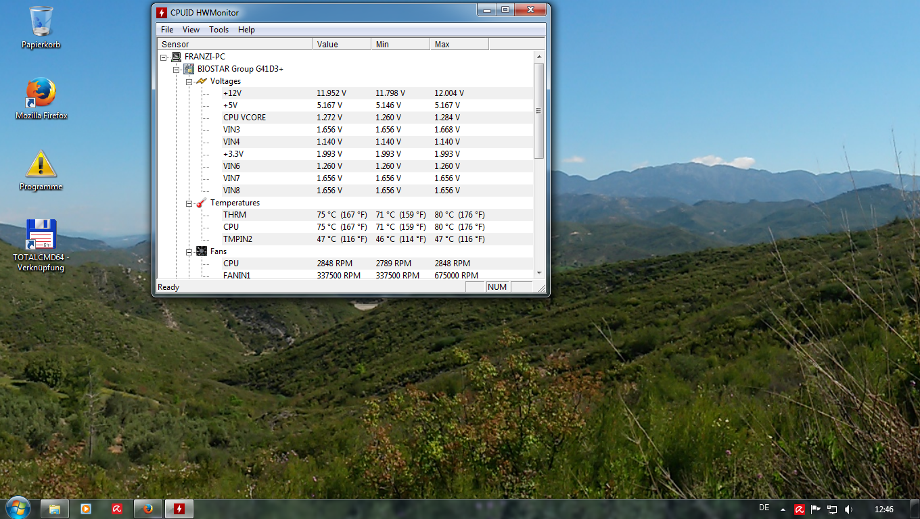Open Avira from the taskbar
Image resolution: width=920 pixels, height=519 pixels.
117,509
